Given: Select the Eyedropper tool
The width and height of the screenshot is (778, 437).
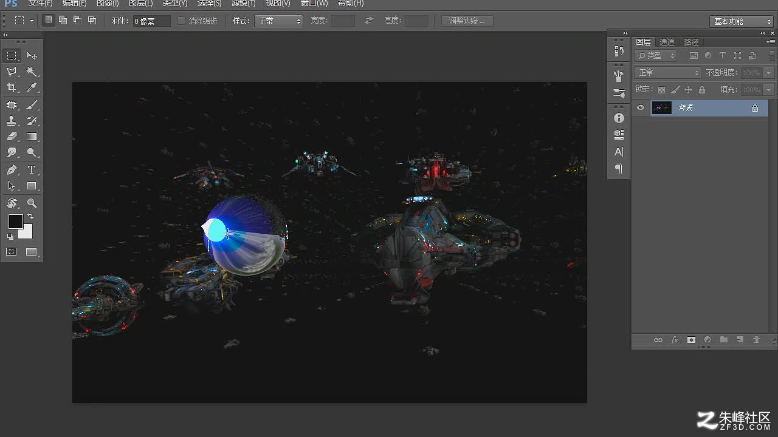Looking at the screenshot, I should [x=32, y=88].
